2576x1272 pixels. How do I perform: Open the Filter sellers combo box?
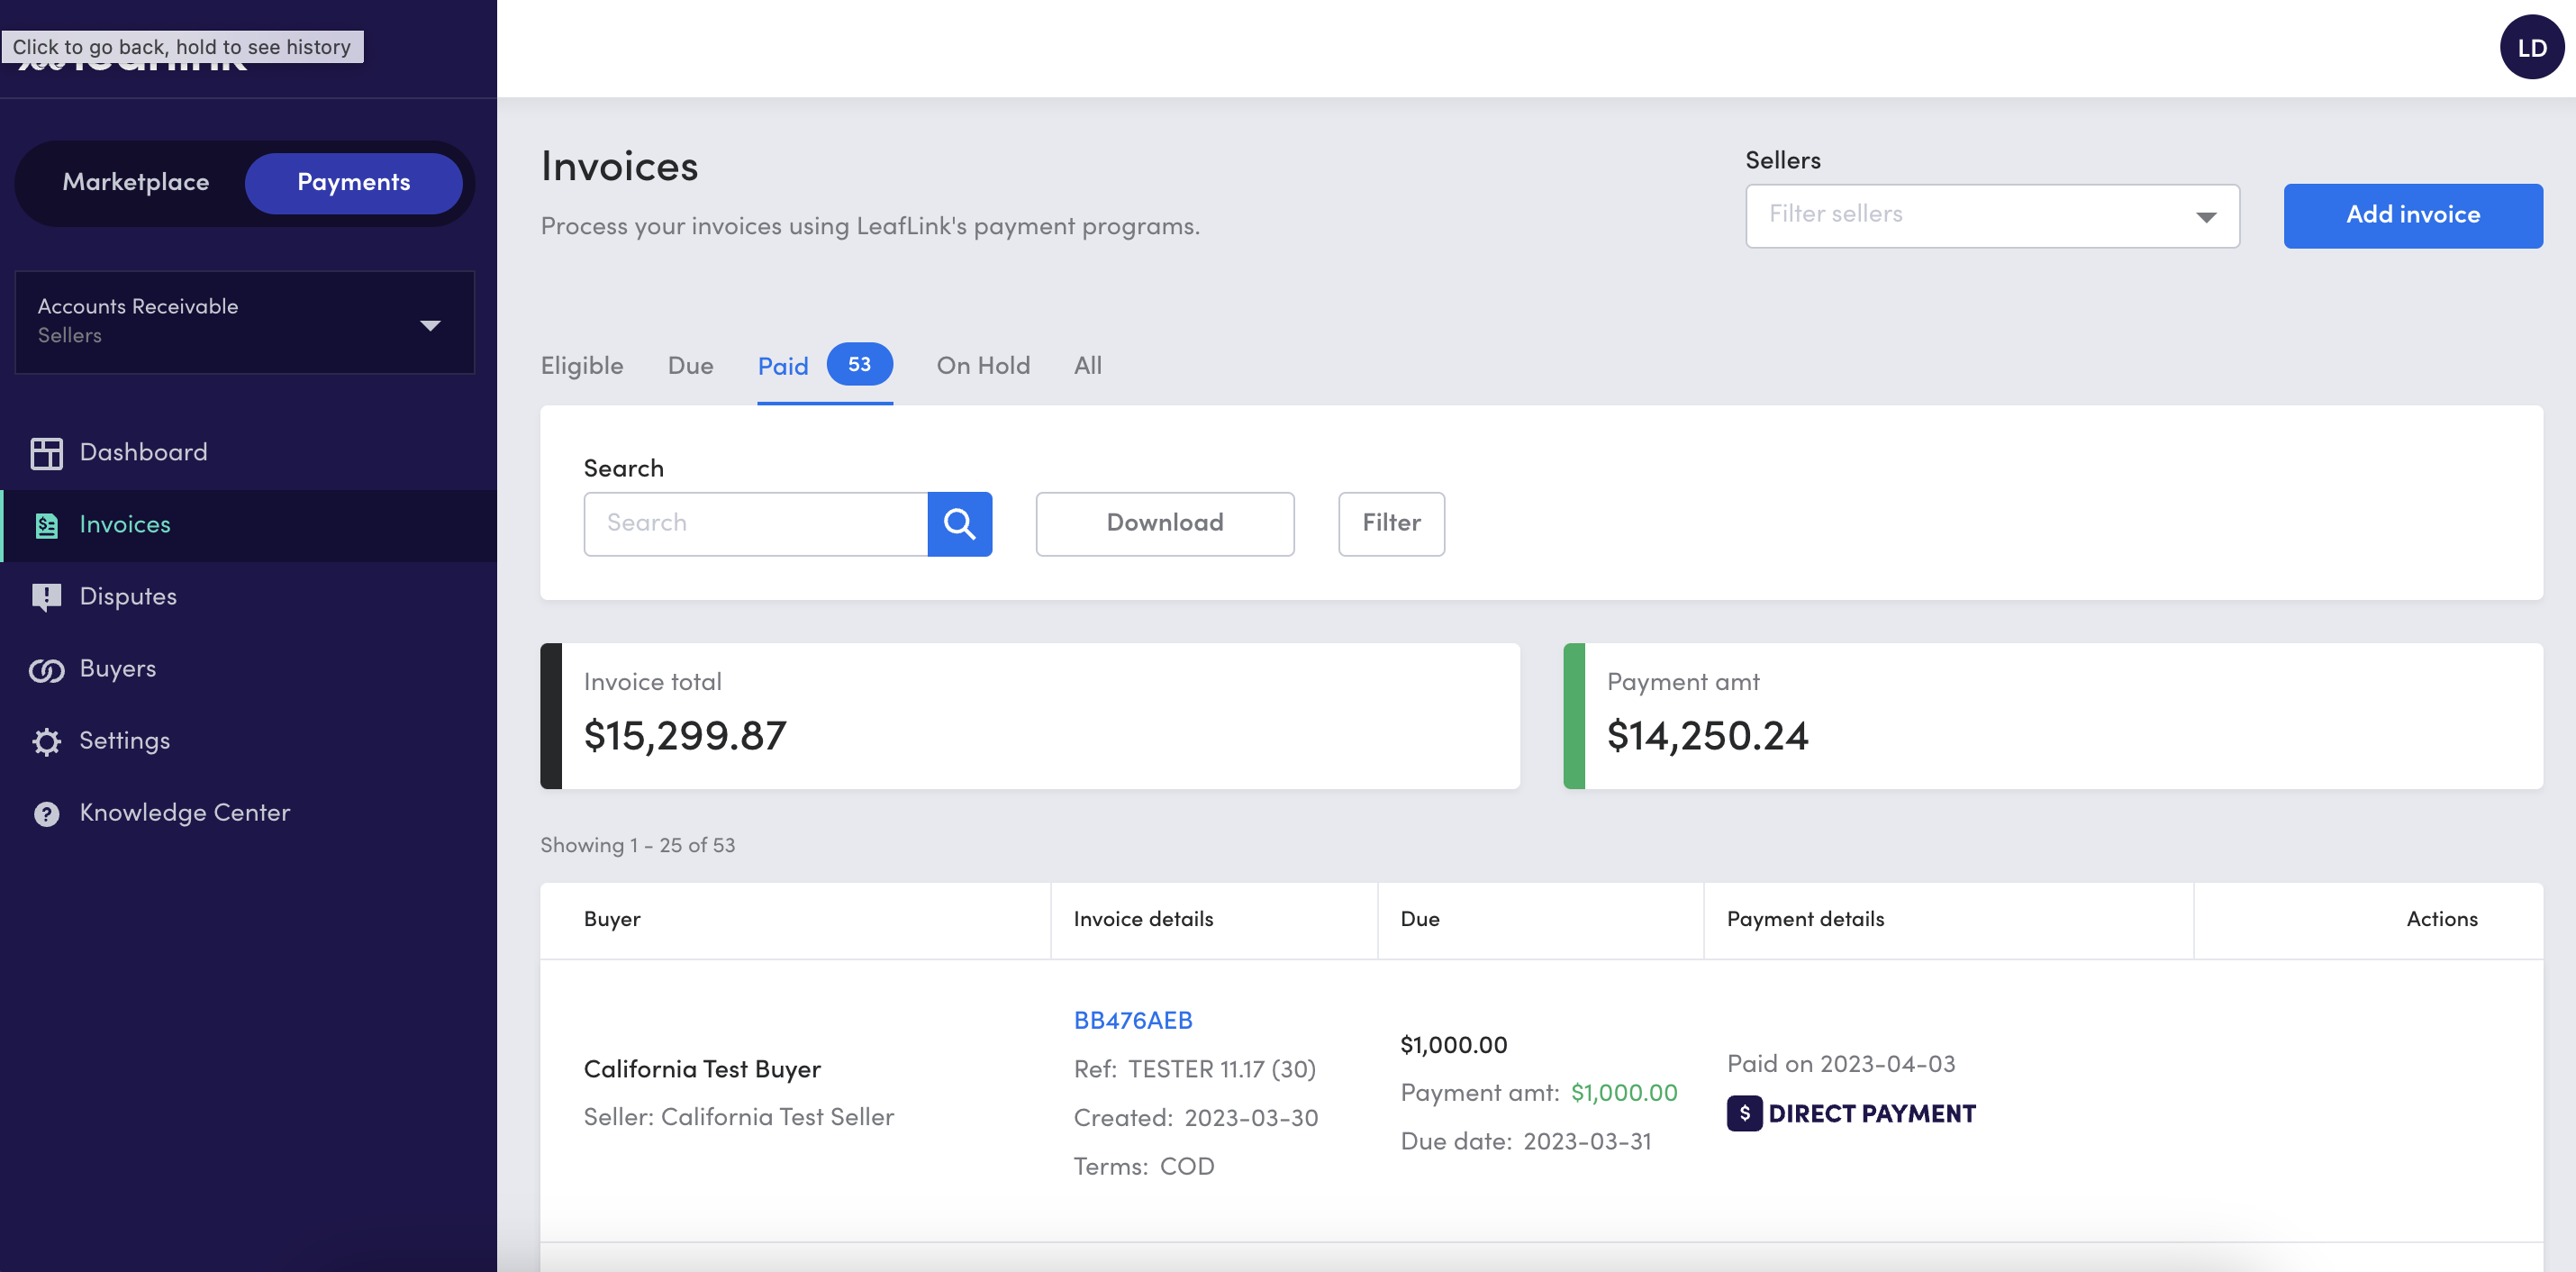tap(1992, 215)
